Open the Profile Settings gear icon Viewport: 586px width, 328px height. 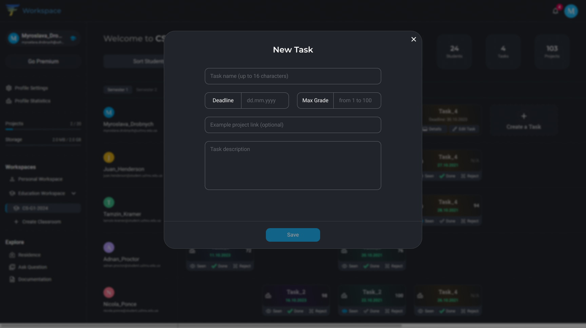9,88
